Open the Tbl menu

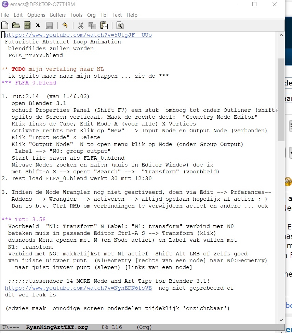(x=104, y=15)
